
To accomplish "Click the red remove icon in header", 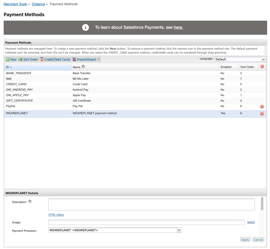I will 262,67.
